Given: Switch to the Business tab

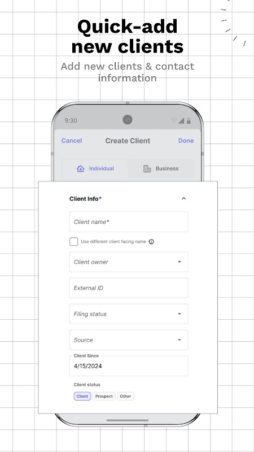Looking at the screenshot, I should coord(161,168).
